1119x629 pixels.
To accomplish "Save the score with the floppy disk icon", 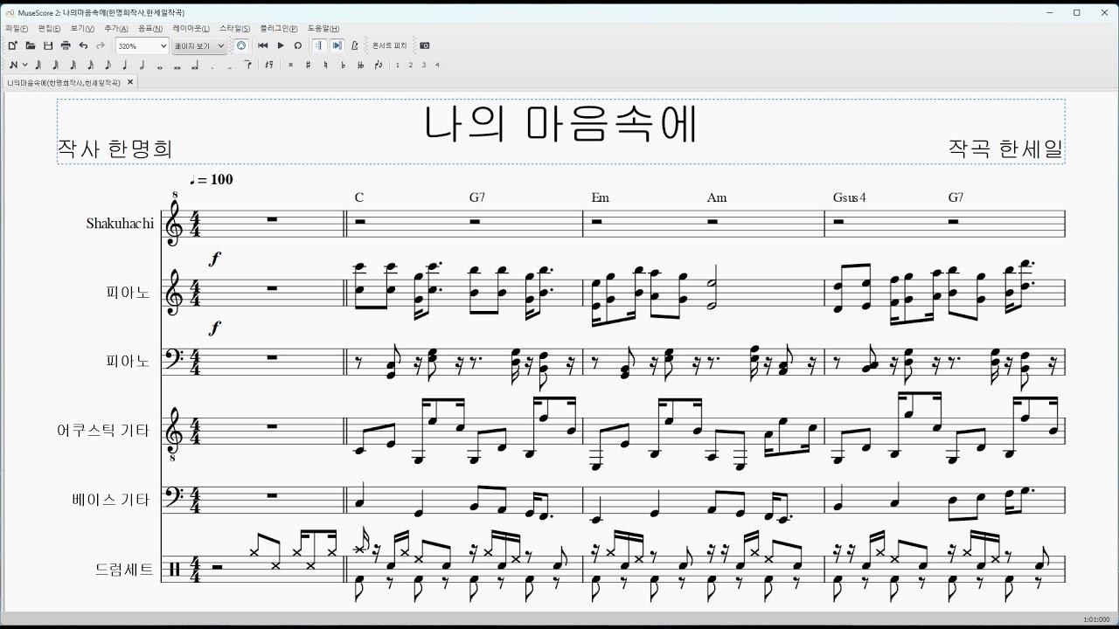I will 48,45.
